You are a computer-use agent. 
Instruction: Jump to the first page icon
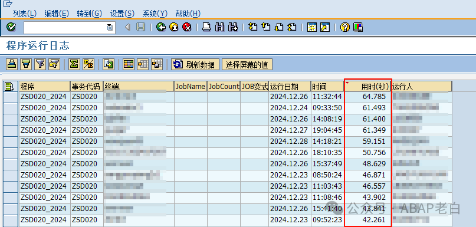[252, 27]
